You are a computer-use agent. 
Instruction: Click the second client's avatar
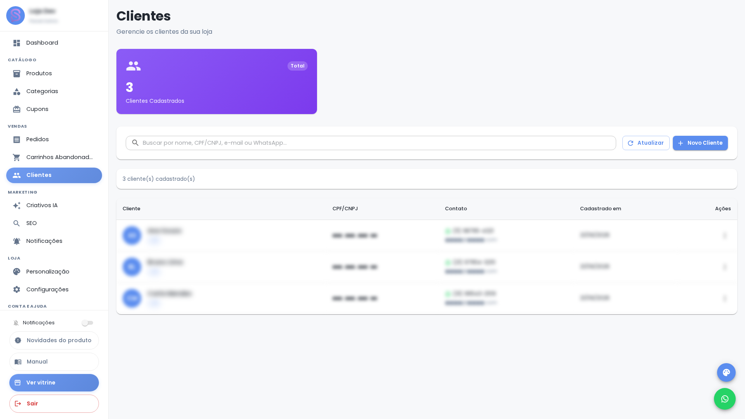(x=132, y=267)
